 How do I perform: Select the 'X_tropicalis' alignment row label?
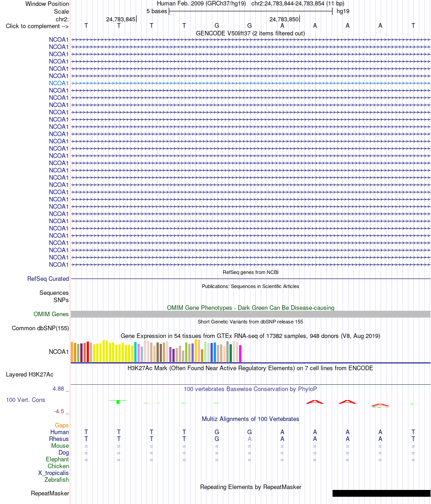54,473
